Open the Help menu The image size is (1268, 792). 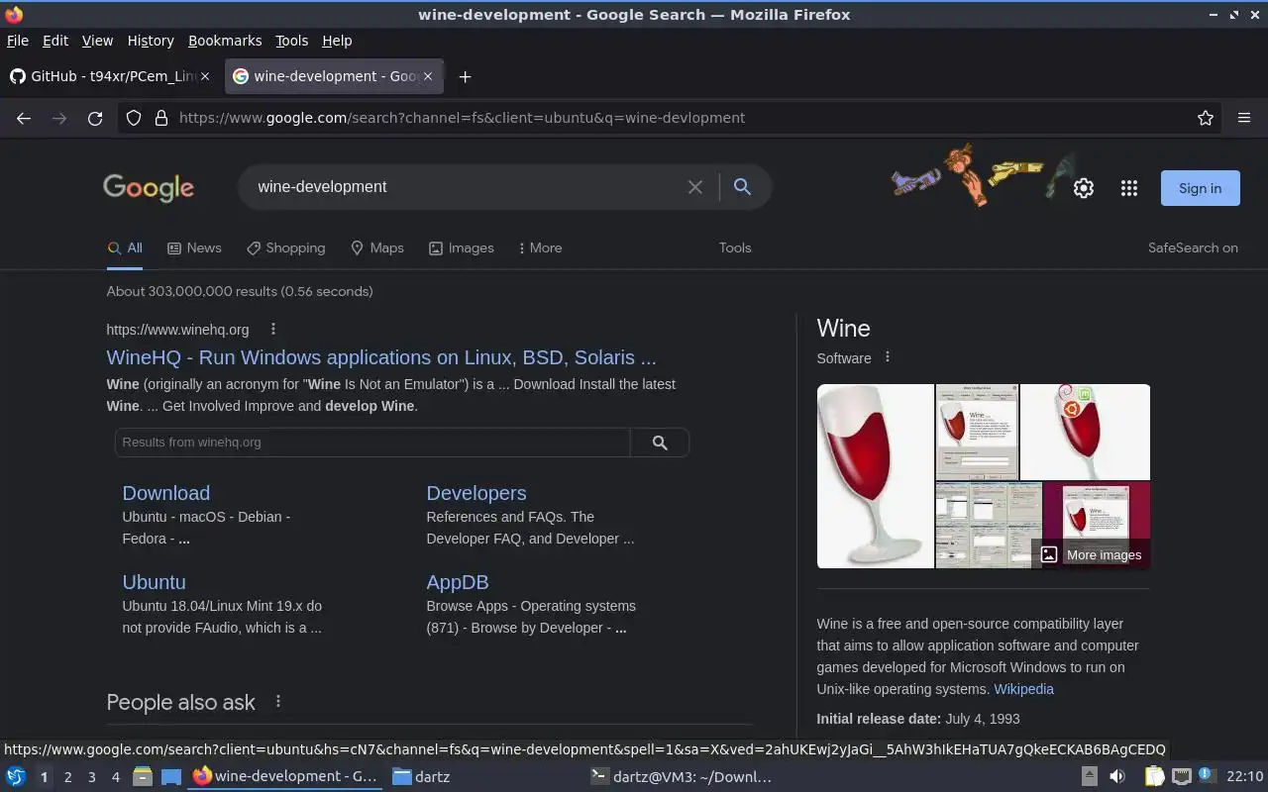pos(337,41)
